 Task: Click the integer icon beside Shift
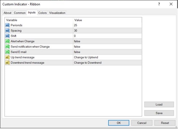click(7, 36)
